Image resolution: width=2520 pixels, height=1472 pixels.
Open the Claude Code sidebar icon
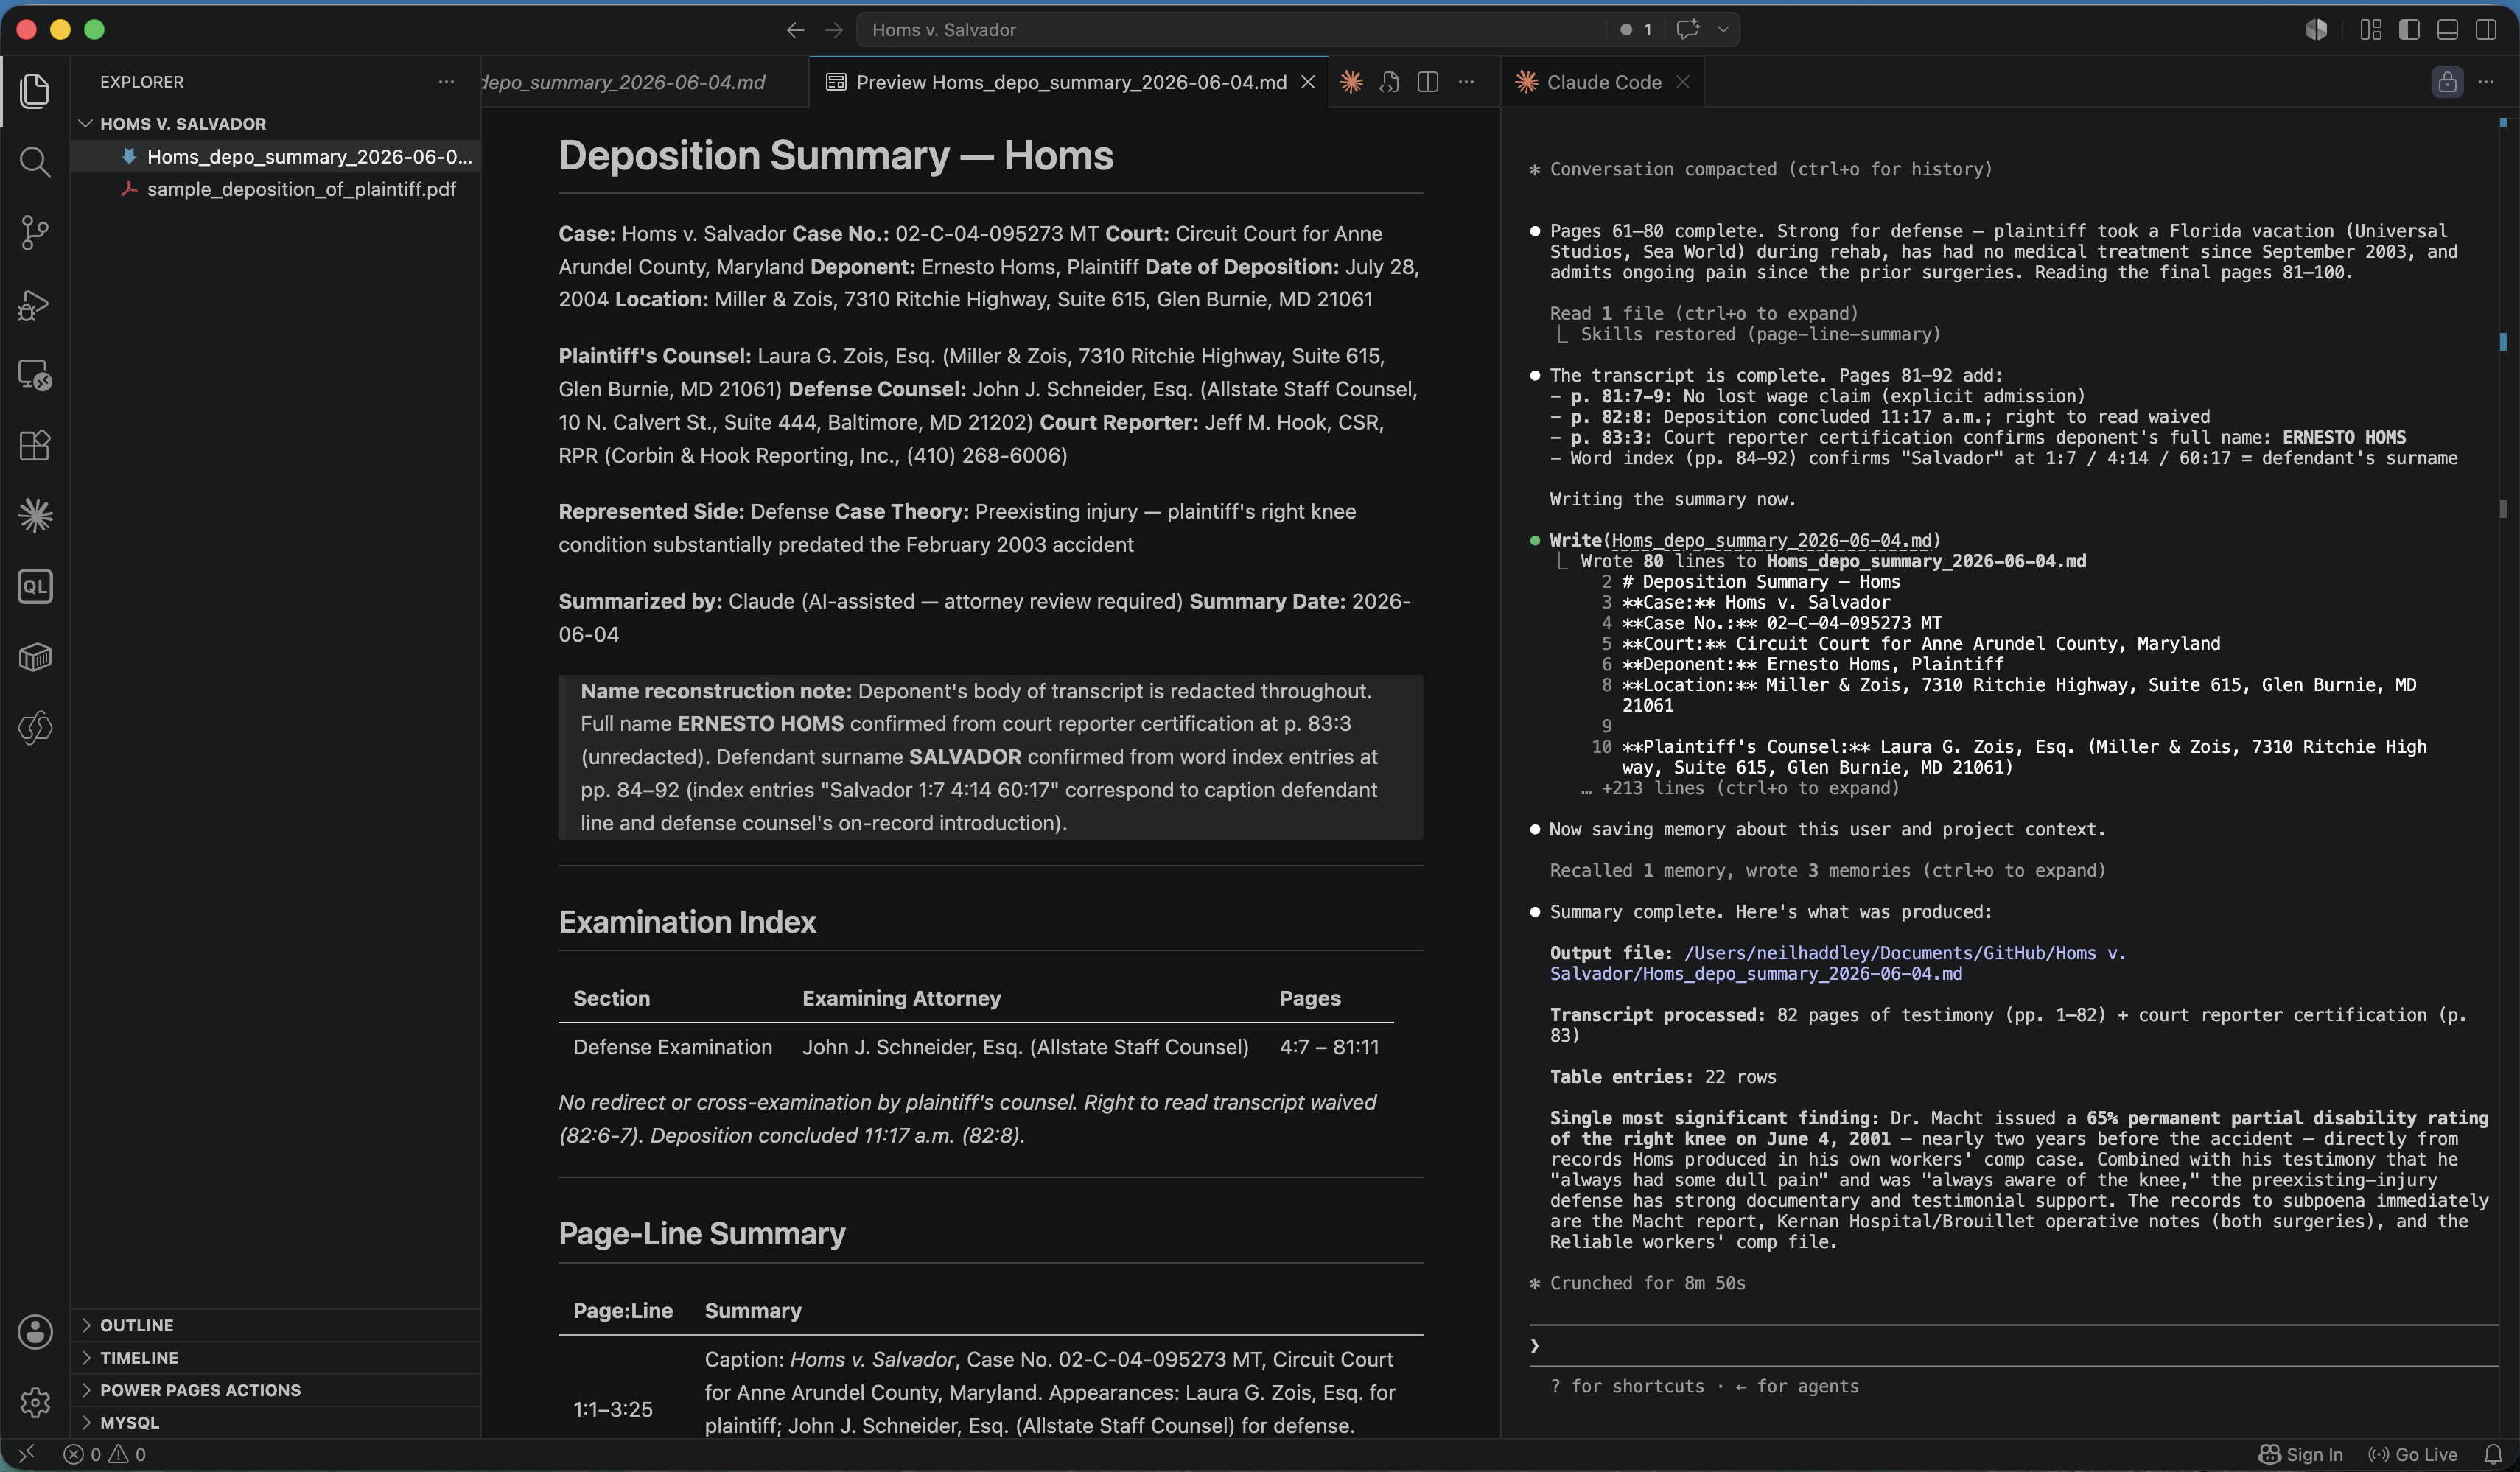tap(35, 516)
